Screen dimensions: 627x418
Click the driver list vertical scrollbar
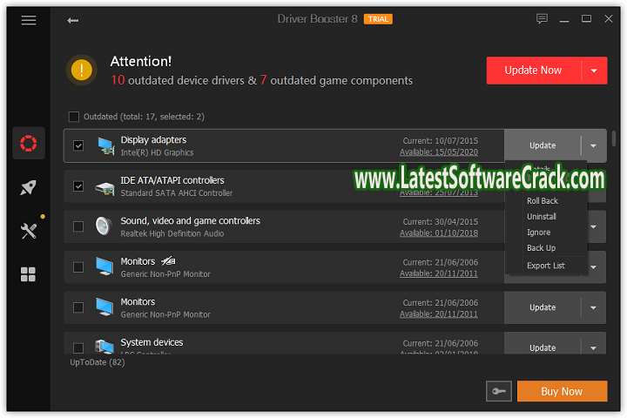point(614,139)
